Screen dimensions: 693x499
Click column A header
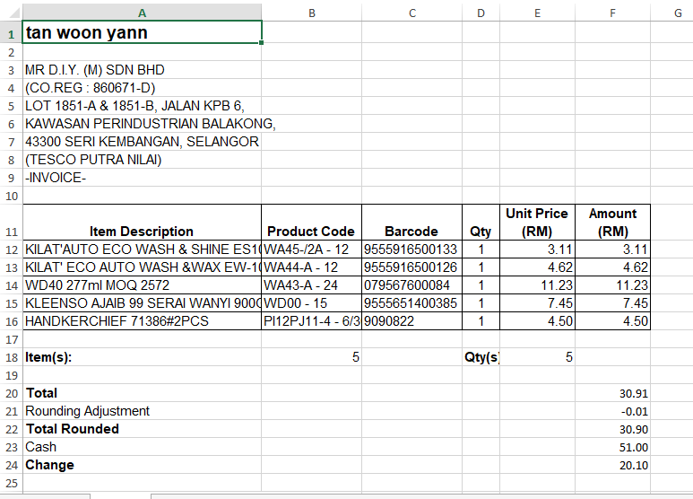(x=142, y=13)
